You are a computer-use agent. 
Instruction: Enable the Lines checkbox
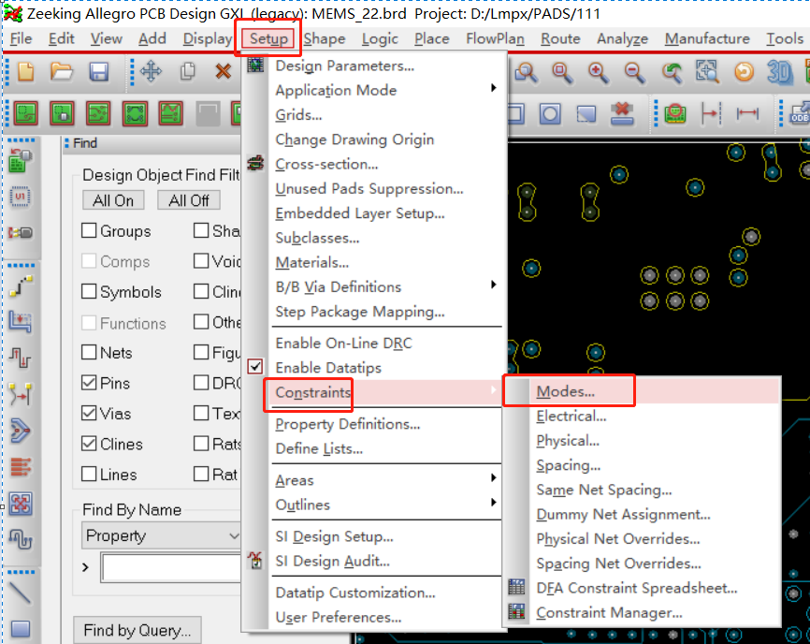tap(89, 474)
